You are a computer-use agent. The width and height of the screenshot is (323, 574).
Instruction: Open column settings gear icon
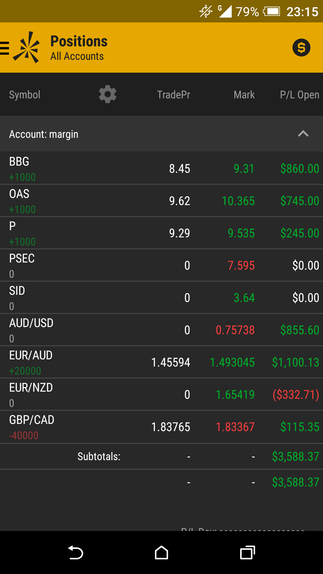tap(108, 94)
